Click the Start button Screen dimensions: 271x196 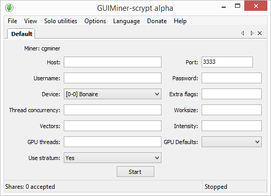coord(135,172)
